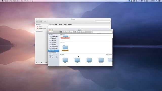
Task: Open the volume control in menu bar
Action: pyautogui.click(x=144, y=1)
